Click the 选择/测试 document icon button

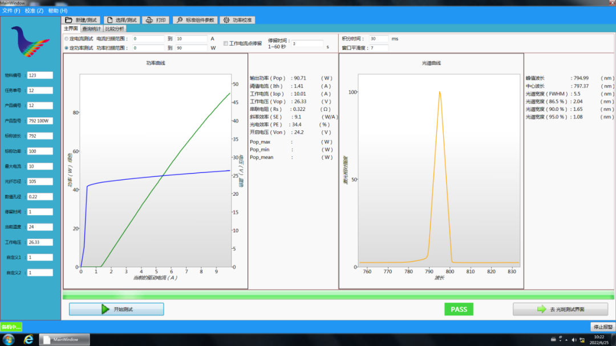pos(111,20)
